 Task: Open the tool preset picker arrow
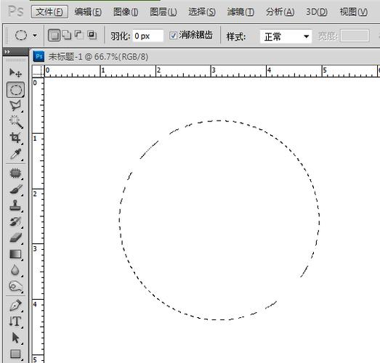click(35, 36)
